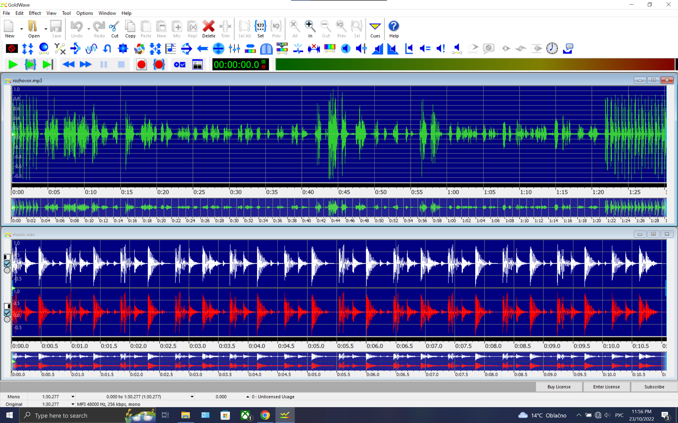Open Google Chrome from the taskbar
This screenshot has height=423, width=678.
tap(265, 415)
